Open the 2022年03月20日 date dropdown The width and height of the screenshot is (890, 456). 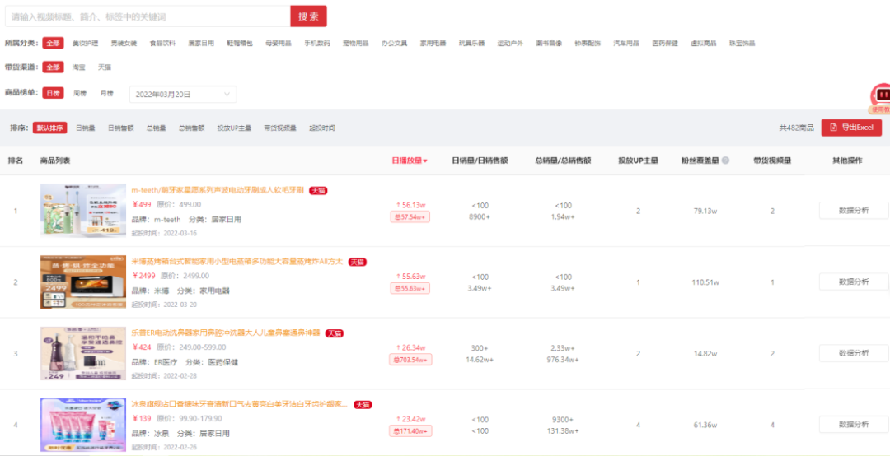pyautogui.click(x=183, y=94)
